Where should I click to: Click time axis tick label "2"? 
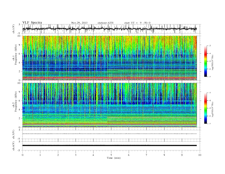coord(58,155)
